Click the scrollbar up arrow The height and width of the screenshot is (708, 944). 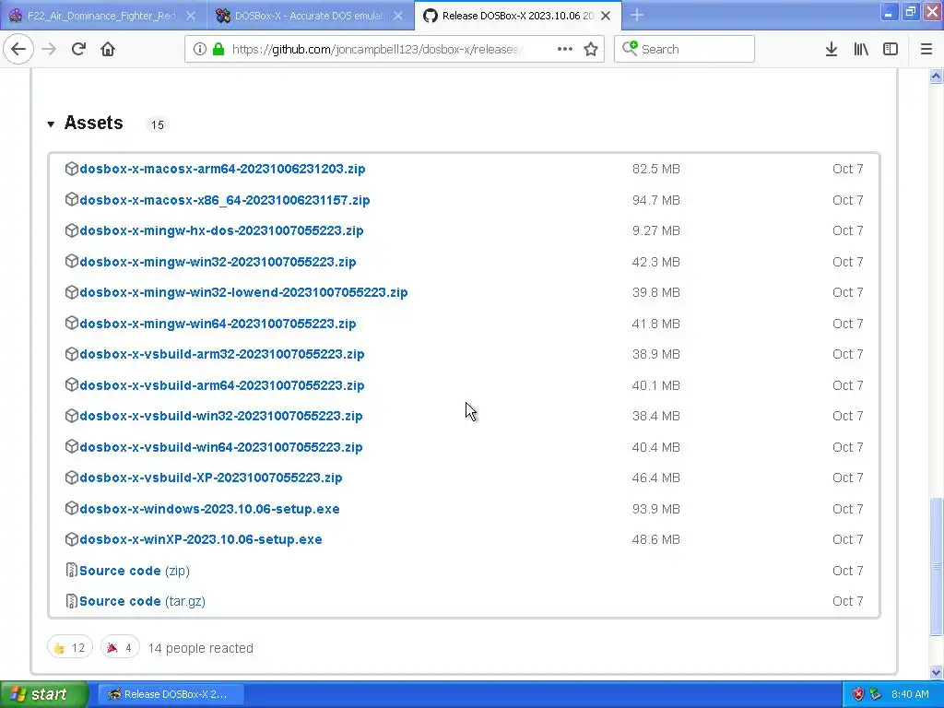coord(936,77)
